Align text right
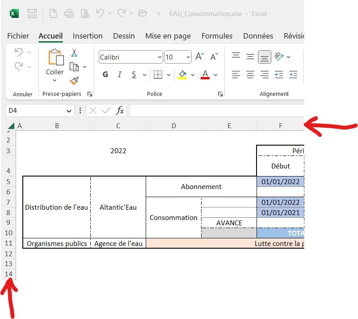 tap(265, 75)
